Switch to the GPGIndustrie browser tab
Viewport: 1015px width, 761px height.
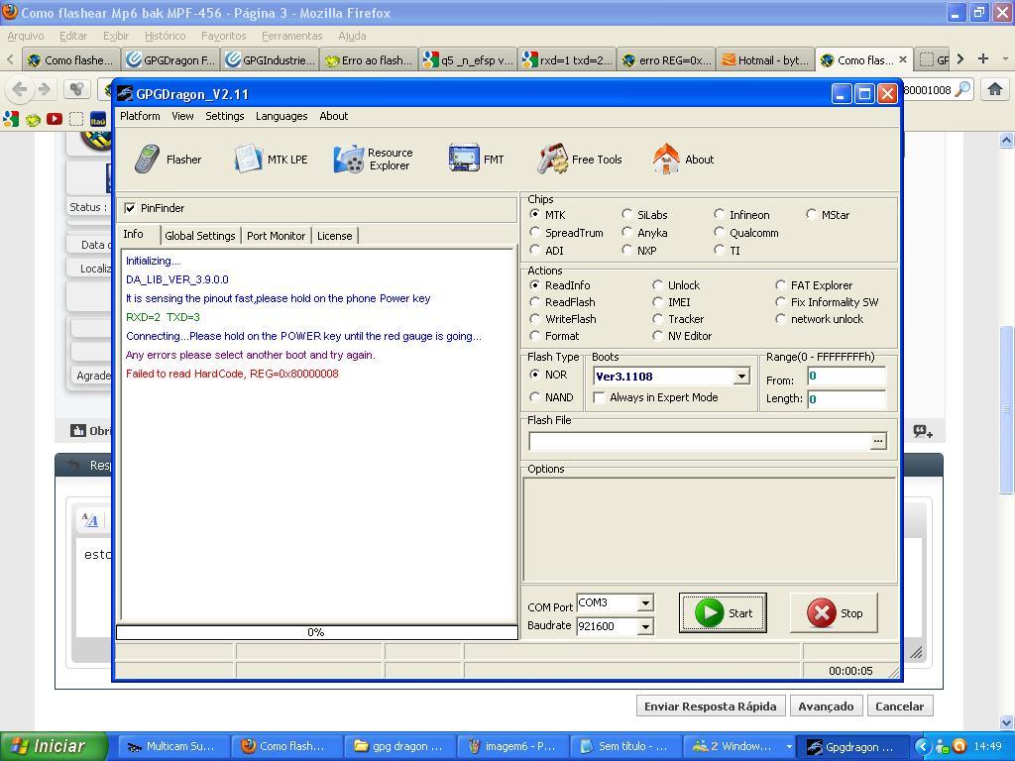point(270,59)
